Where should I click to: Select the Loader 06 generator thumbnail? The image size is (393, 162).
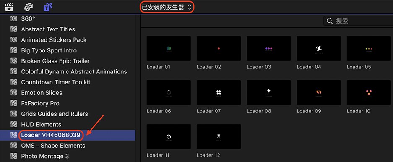(169, 92)
